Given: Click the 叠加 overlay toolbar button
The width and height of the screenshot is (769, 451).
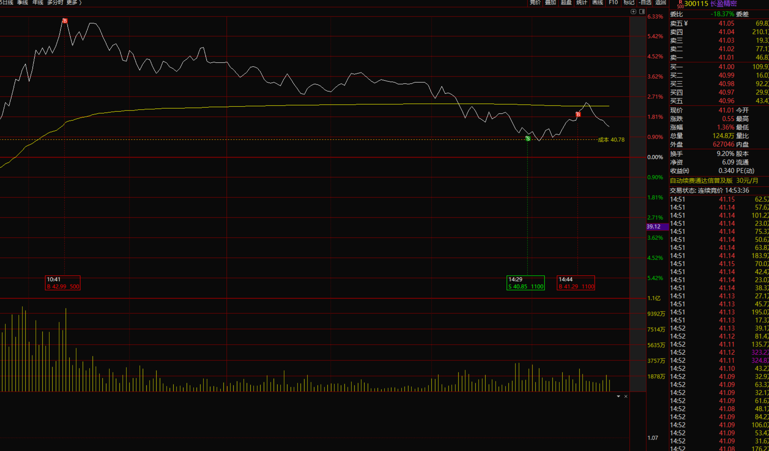Looking at the screenshot, I should (551, 2).
